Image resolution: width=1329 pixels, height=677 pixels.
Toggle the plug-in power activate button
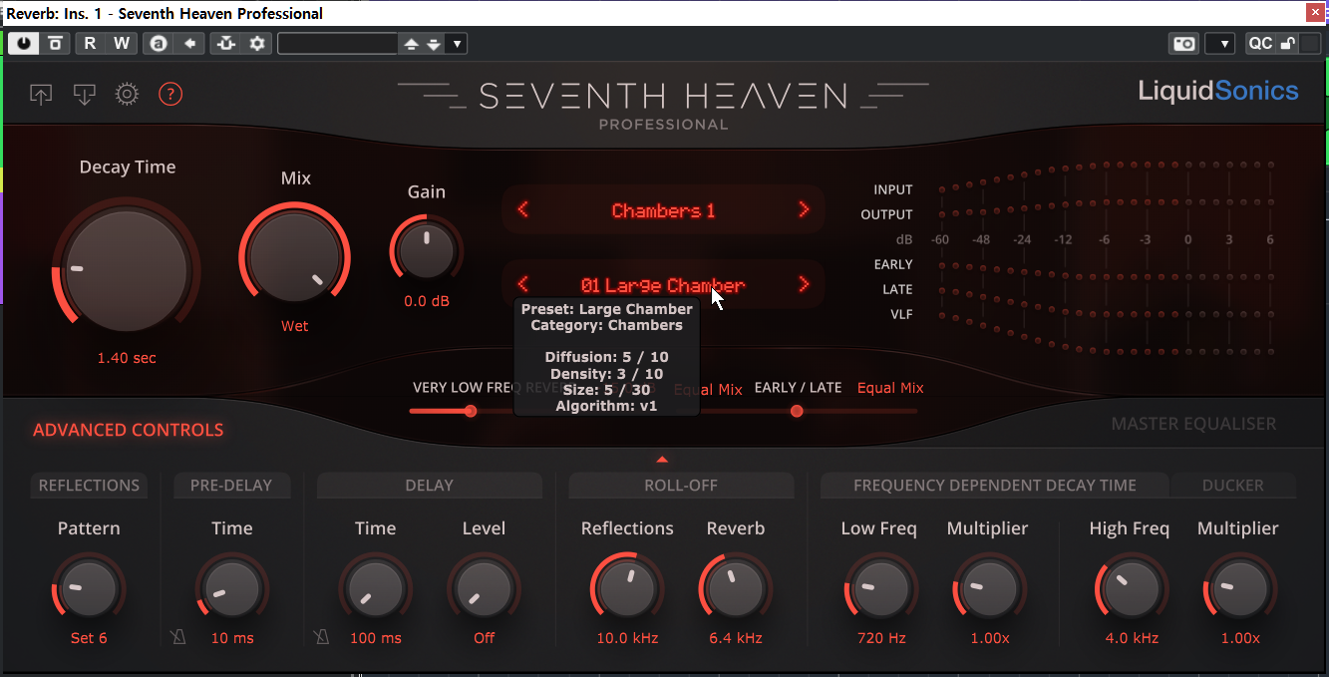coord(24,44)
